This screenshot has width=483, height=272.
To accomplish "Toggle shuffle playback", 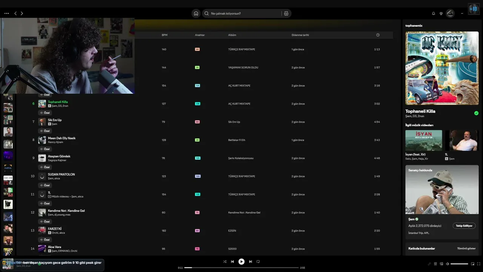I will pos(225,261).
